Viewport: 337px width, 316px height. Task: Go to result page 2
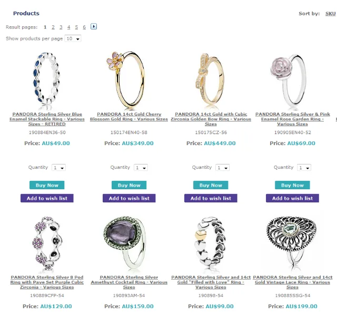click(53, 27)
